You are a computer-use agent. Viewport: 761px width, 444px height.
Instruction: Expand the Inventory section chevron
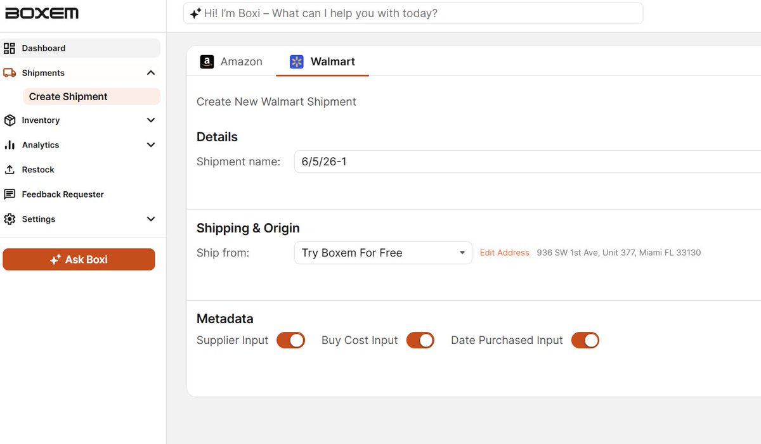151,120
